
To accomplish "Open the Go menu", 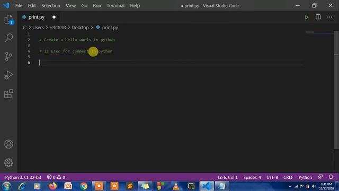I will 84,6.
